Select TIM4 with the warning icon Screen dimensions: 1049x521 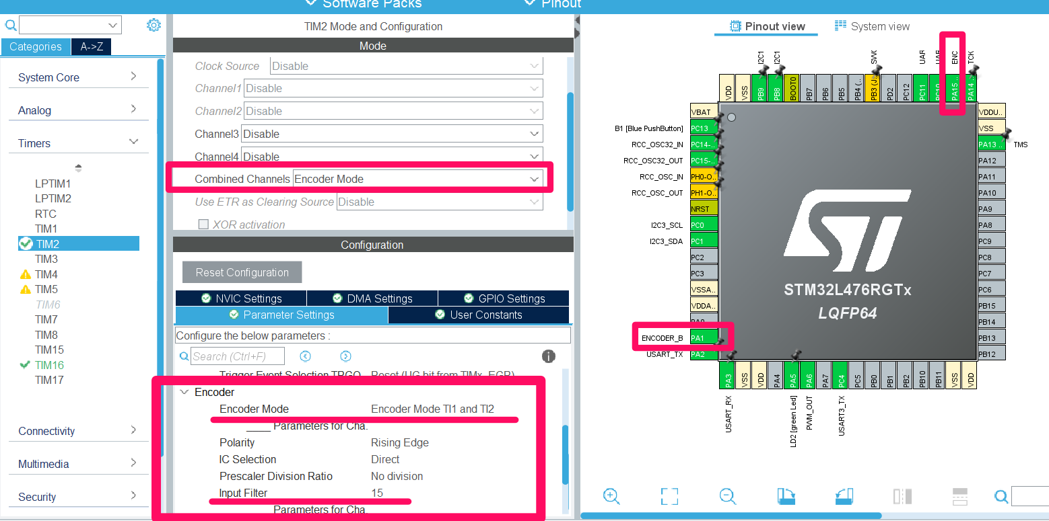pos(46,274)
